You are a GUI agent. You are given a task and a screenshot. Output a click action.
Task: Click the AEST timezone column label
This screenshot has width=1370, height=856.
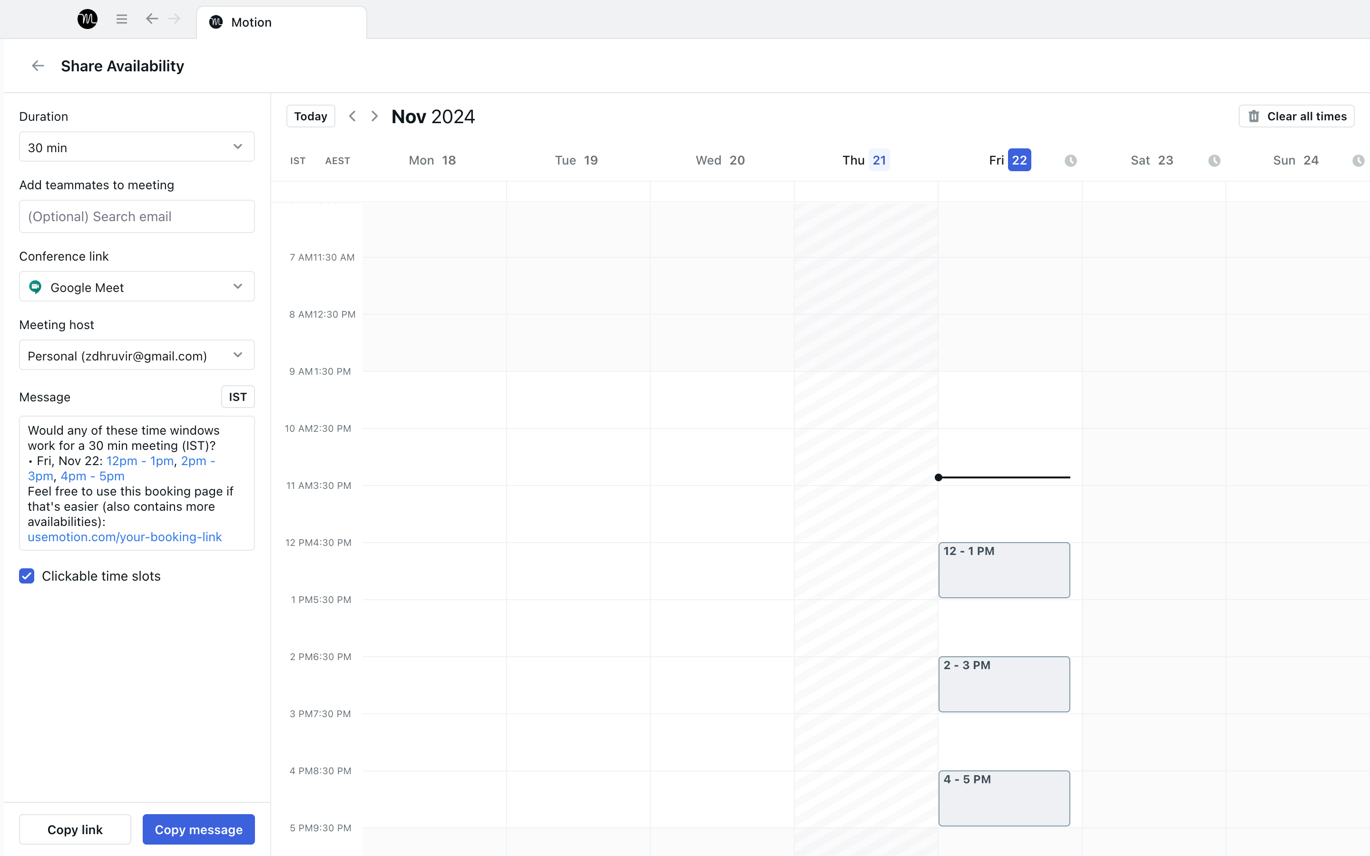coord(337,161)
